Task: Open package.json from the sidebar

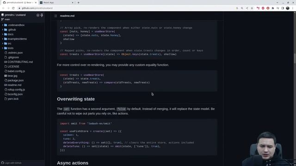Action: [x=15, y=80]
